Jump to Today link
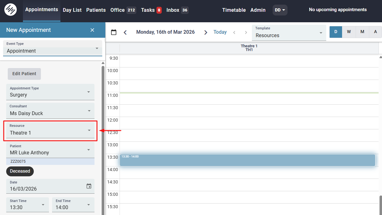This screenshot has width=382, height=215. pyautogui.click(x=220, y=32)
